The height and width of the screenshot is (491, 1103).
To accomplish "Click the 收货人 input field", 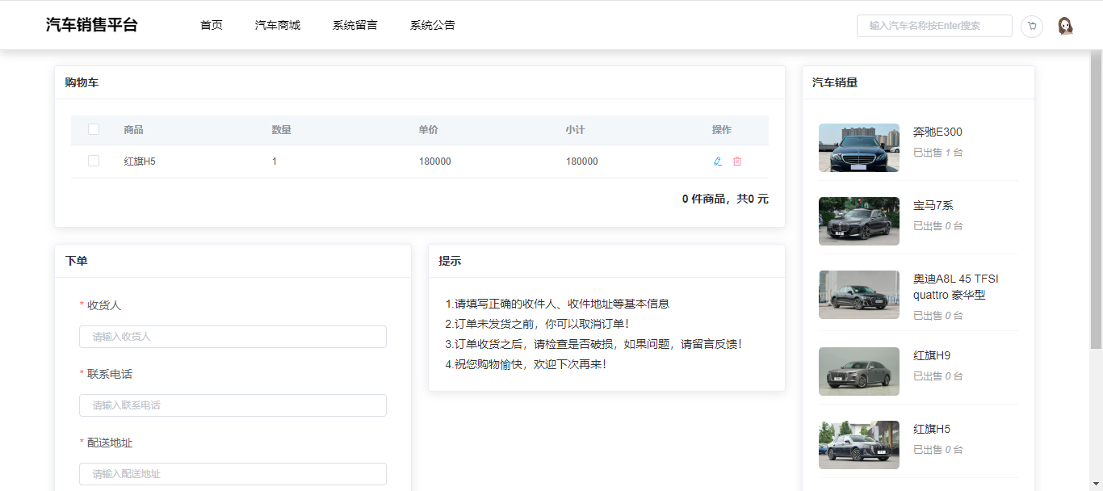I will point(233,337).
